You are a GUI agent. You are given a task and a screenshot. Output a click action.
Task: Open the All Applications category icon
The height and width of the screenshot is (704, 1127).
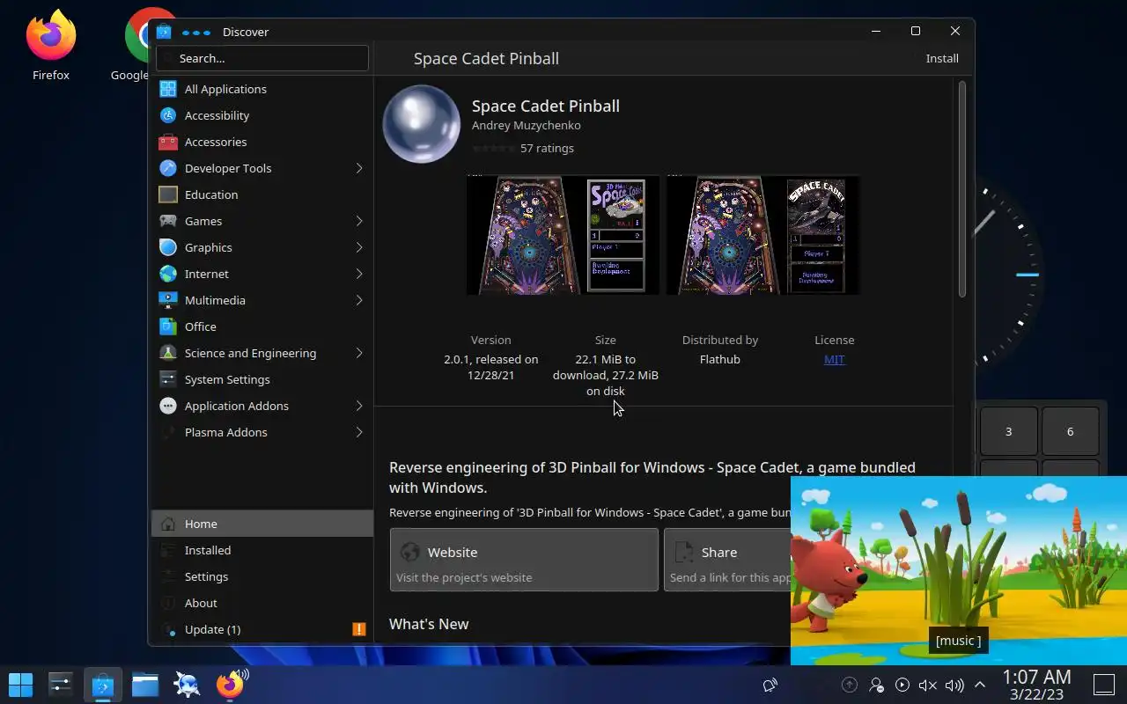[x=168, y=89]
